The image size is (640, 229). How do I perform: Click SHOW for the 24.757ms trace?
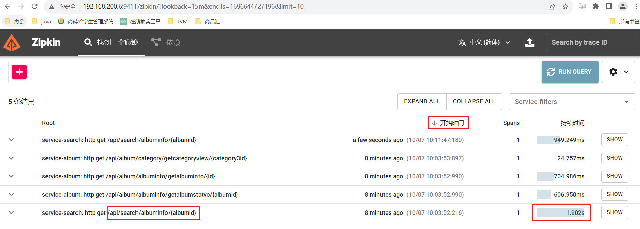tap(614, 158)
